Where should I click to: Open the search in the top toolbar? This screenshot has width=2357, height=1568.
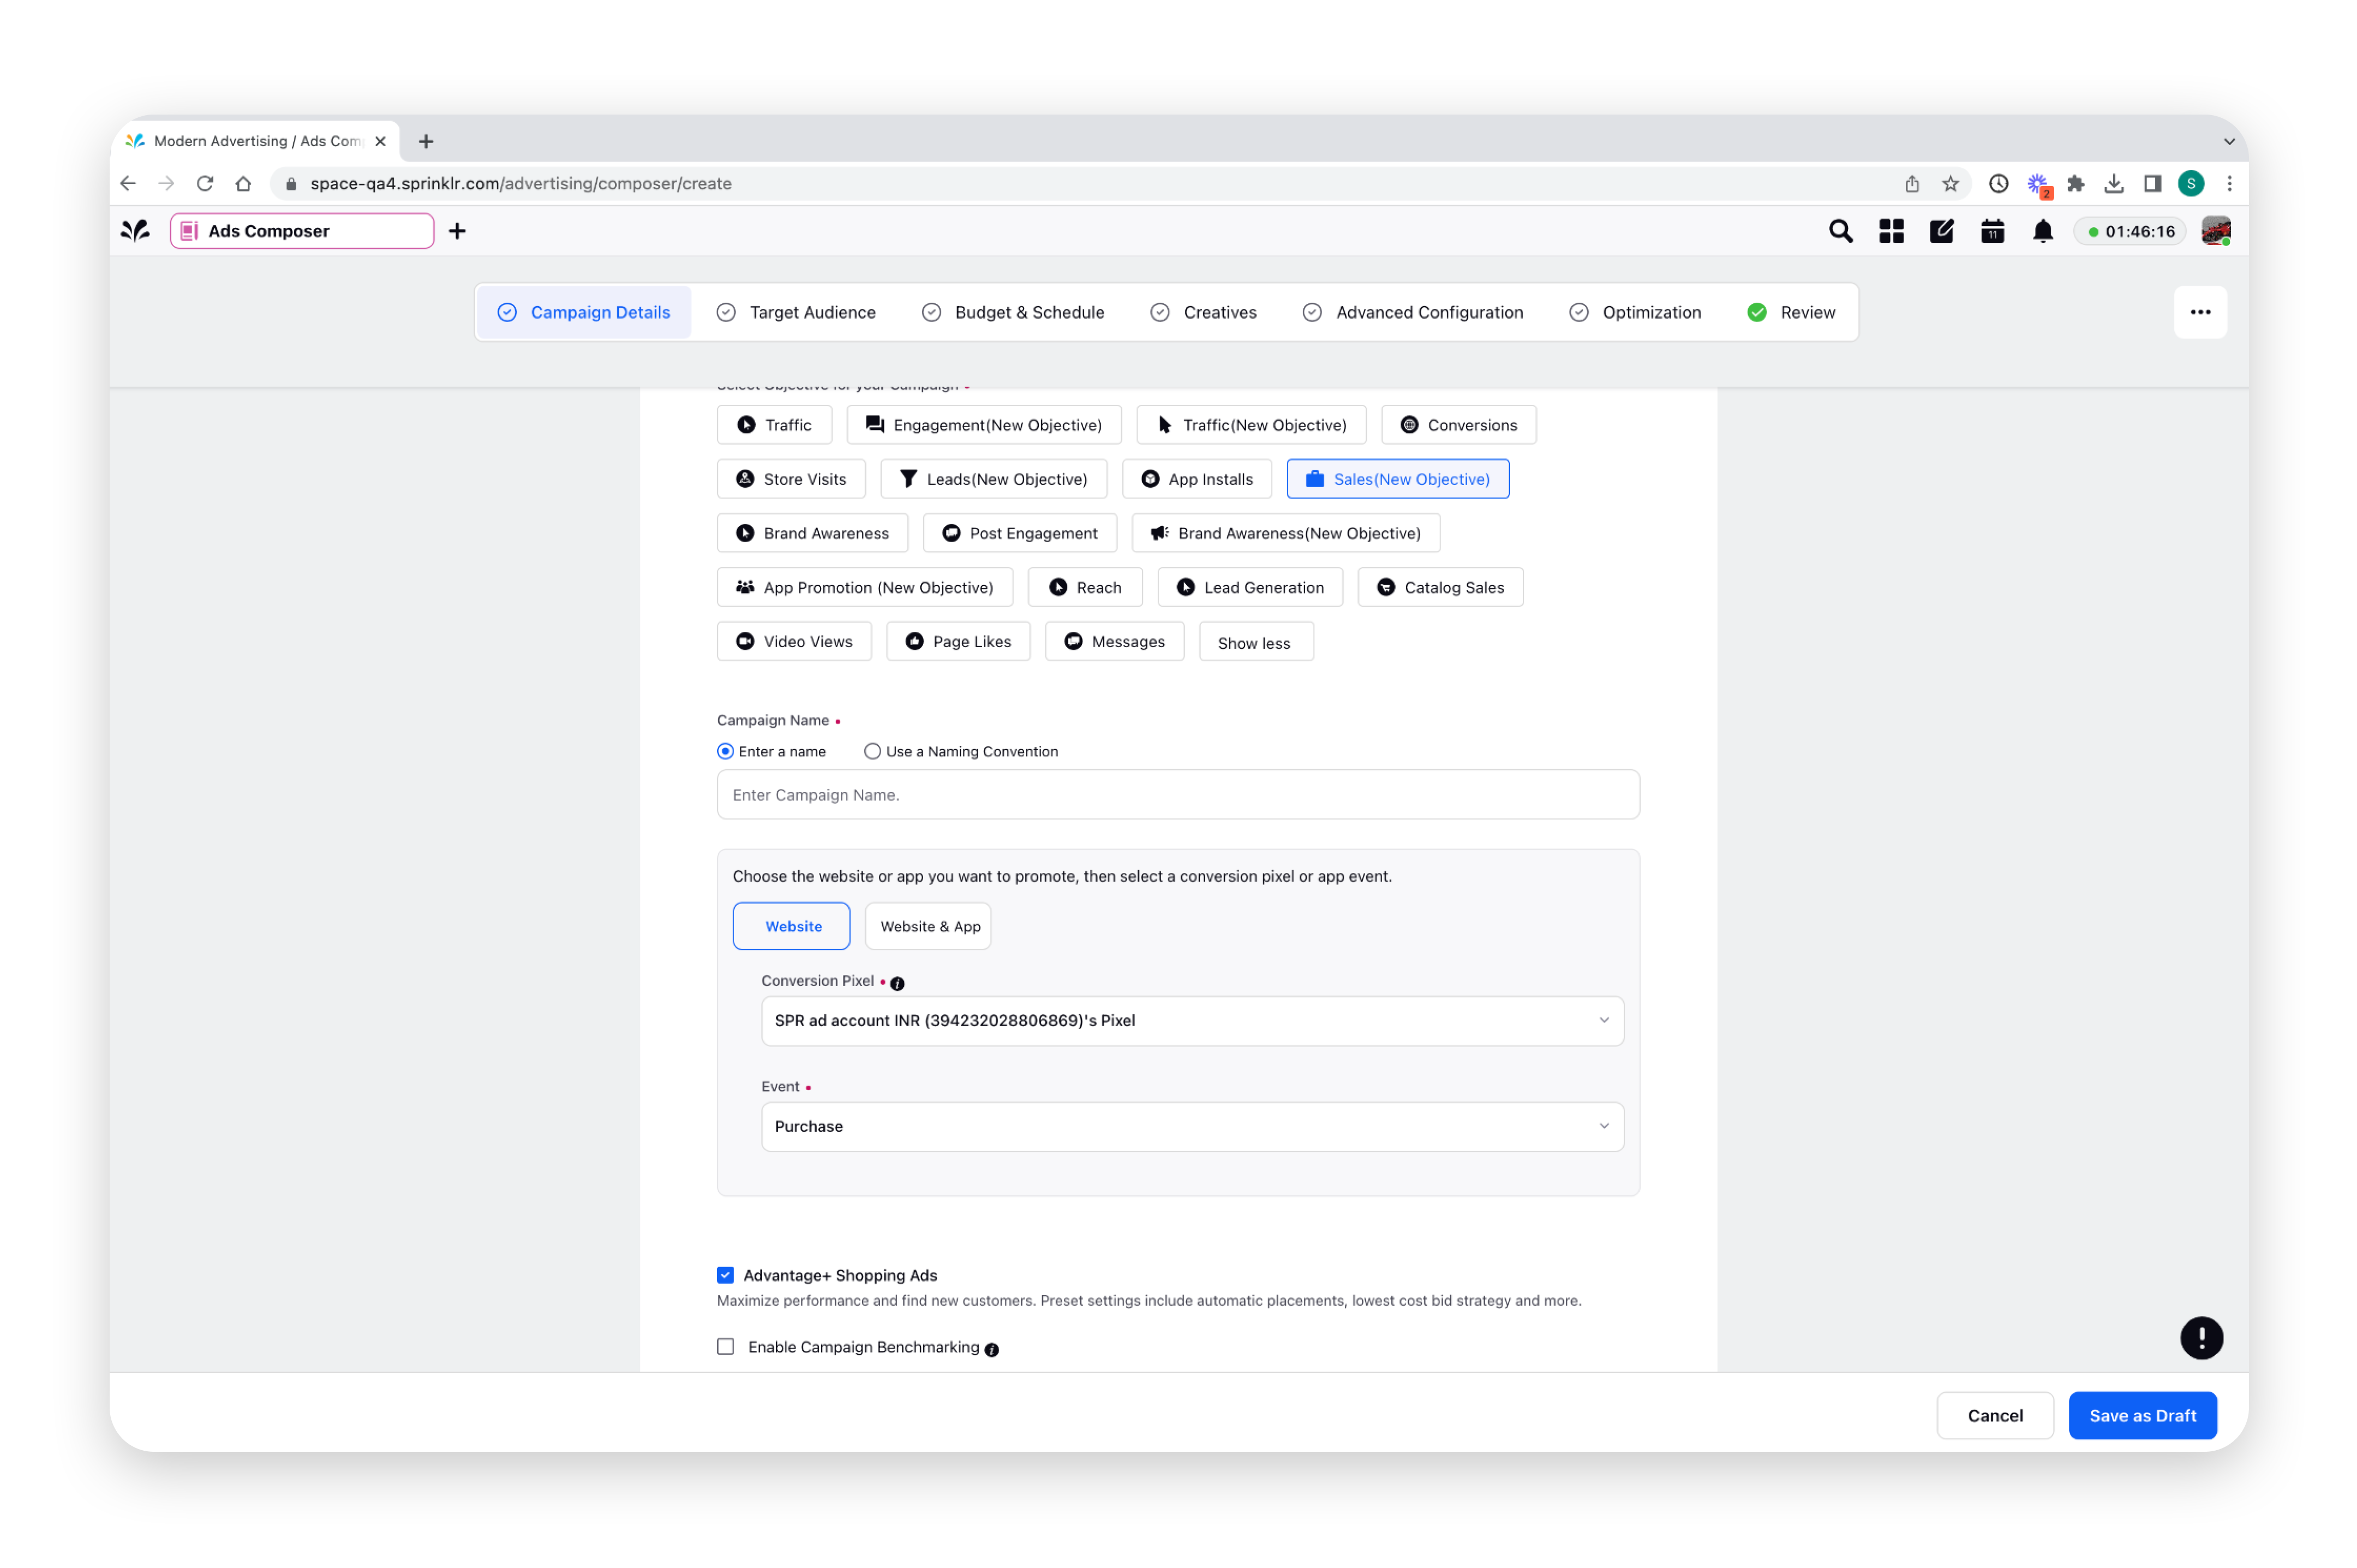(x=1840, y=230)
